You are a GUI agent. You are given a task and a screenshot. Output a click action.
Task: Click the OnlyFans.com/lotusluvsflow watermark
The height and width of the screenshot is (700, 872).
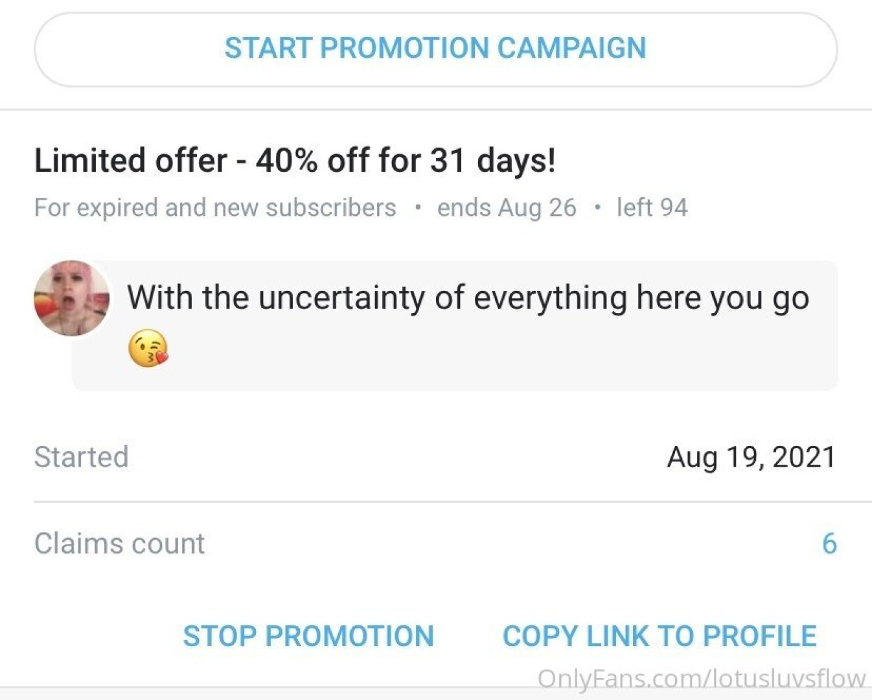(x=702, y=679)
